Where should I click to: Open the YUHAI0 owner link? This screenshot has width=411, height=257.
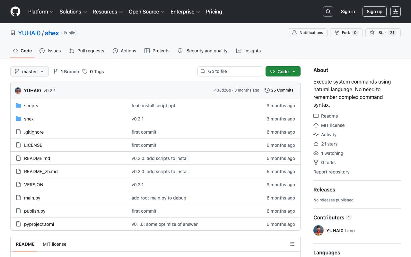pyautogui.click(x=29, y=33)
